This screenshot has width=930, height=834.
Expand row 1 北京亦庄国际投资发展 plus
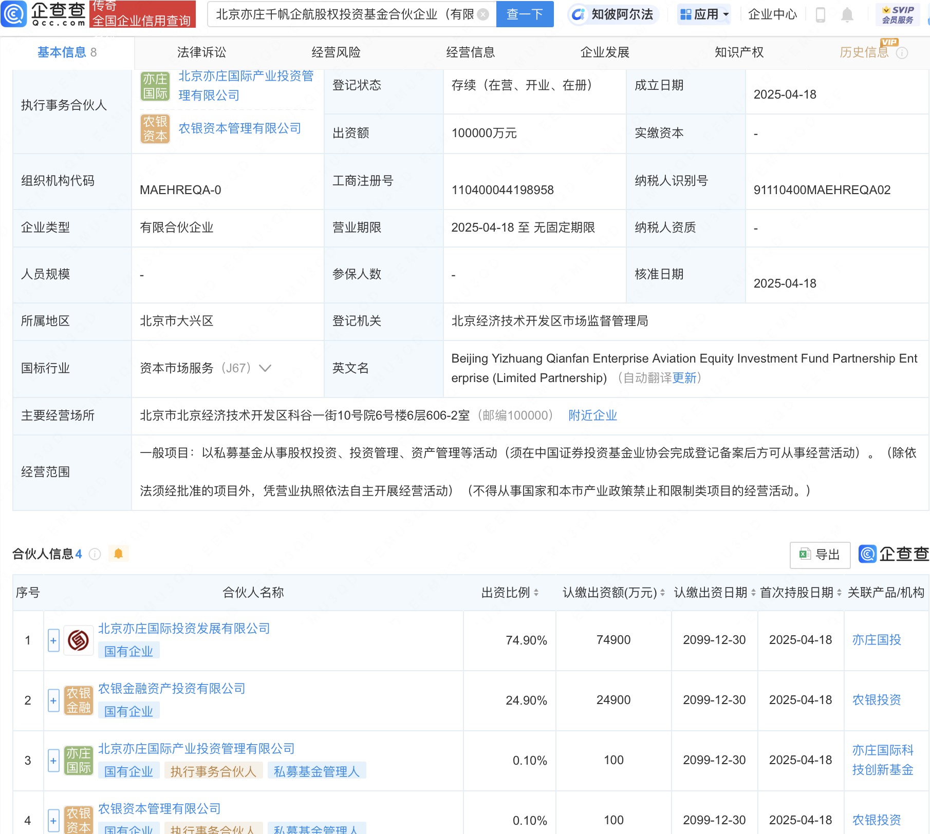point(53,640)
